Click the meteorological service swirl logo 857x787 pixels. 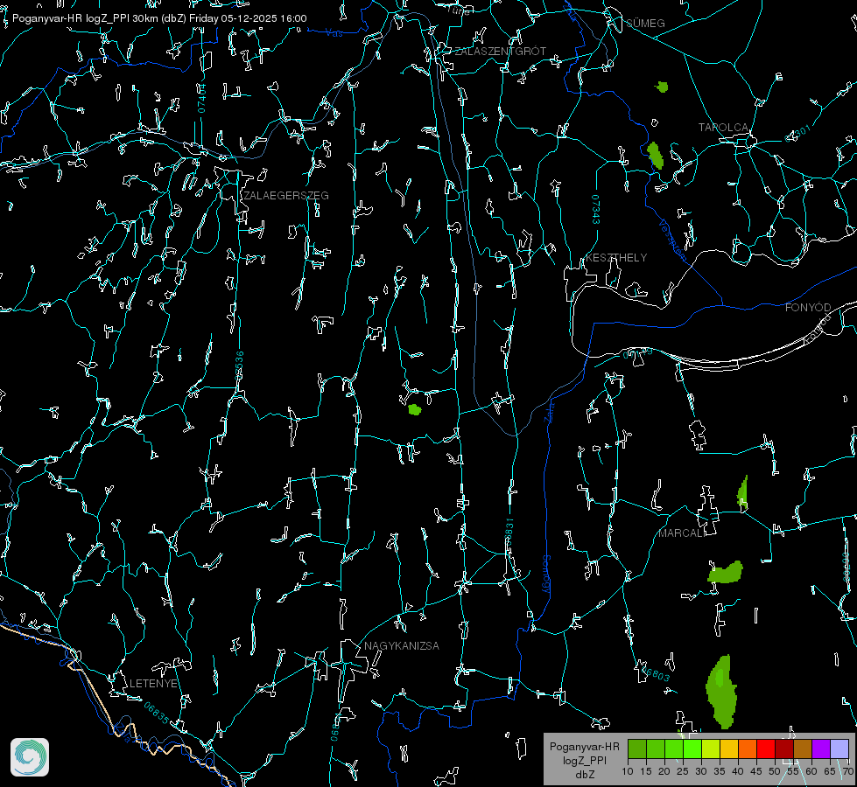click(30, 757)
